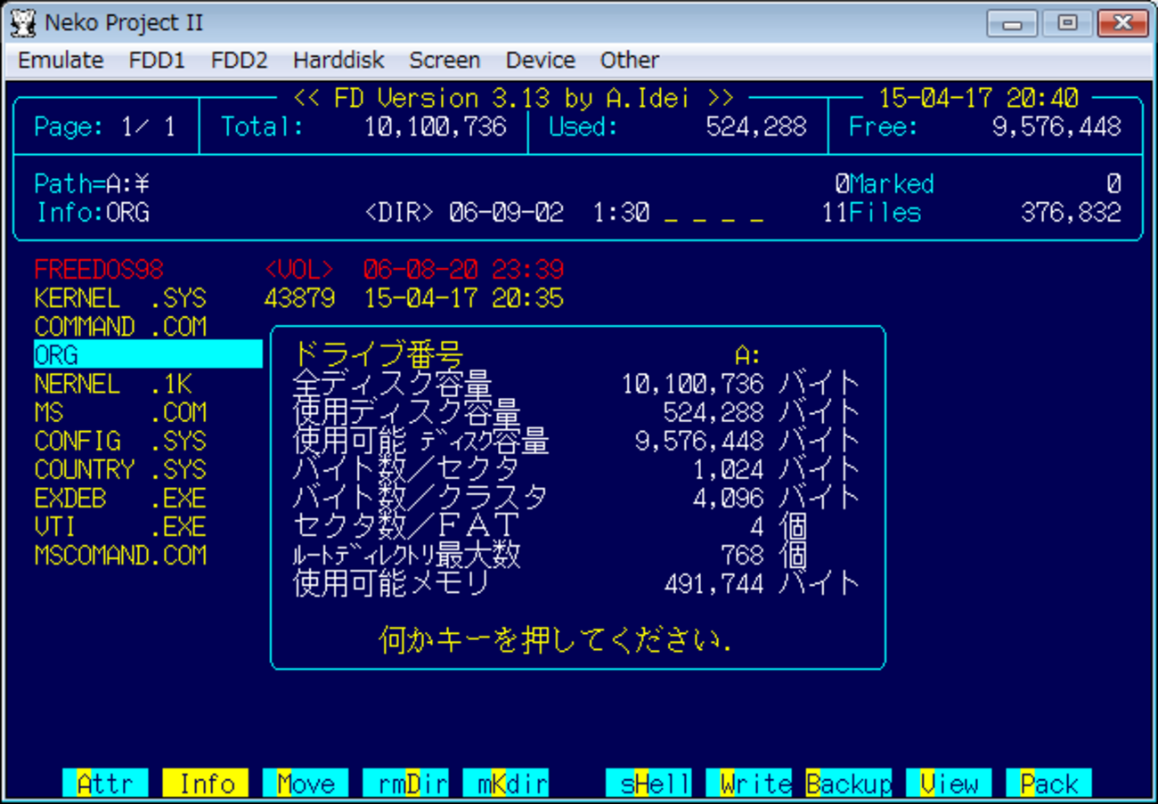Open the FDD2 menu
The image size is (1158, 804).
[x=239, y=60]
